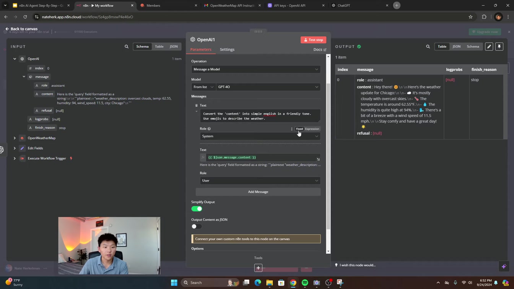Switch to Parameters tab
The width and height of the screenshot is (514, 289).
pyautogui.click(x=201, y=49)
